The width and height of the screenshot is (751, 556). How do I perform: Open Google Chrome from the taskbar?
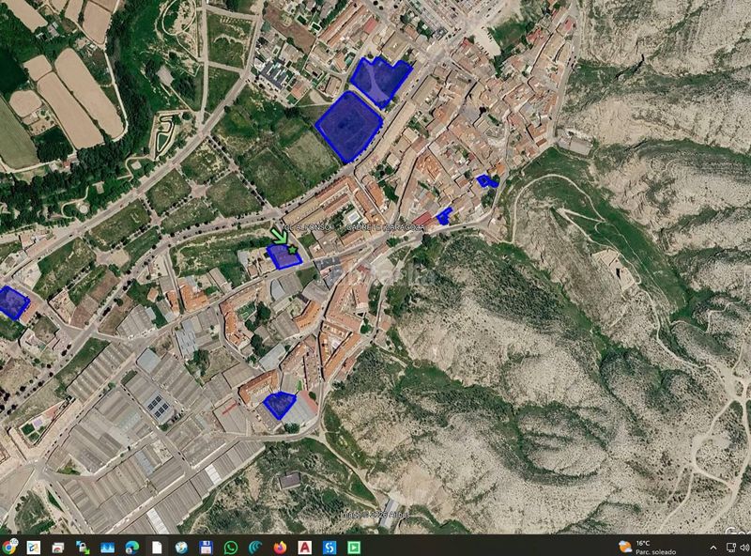point(8,547)
